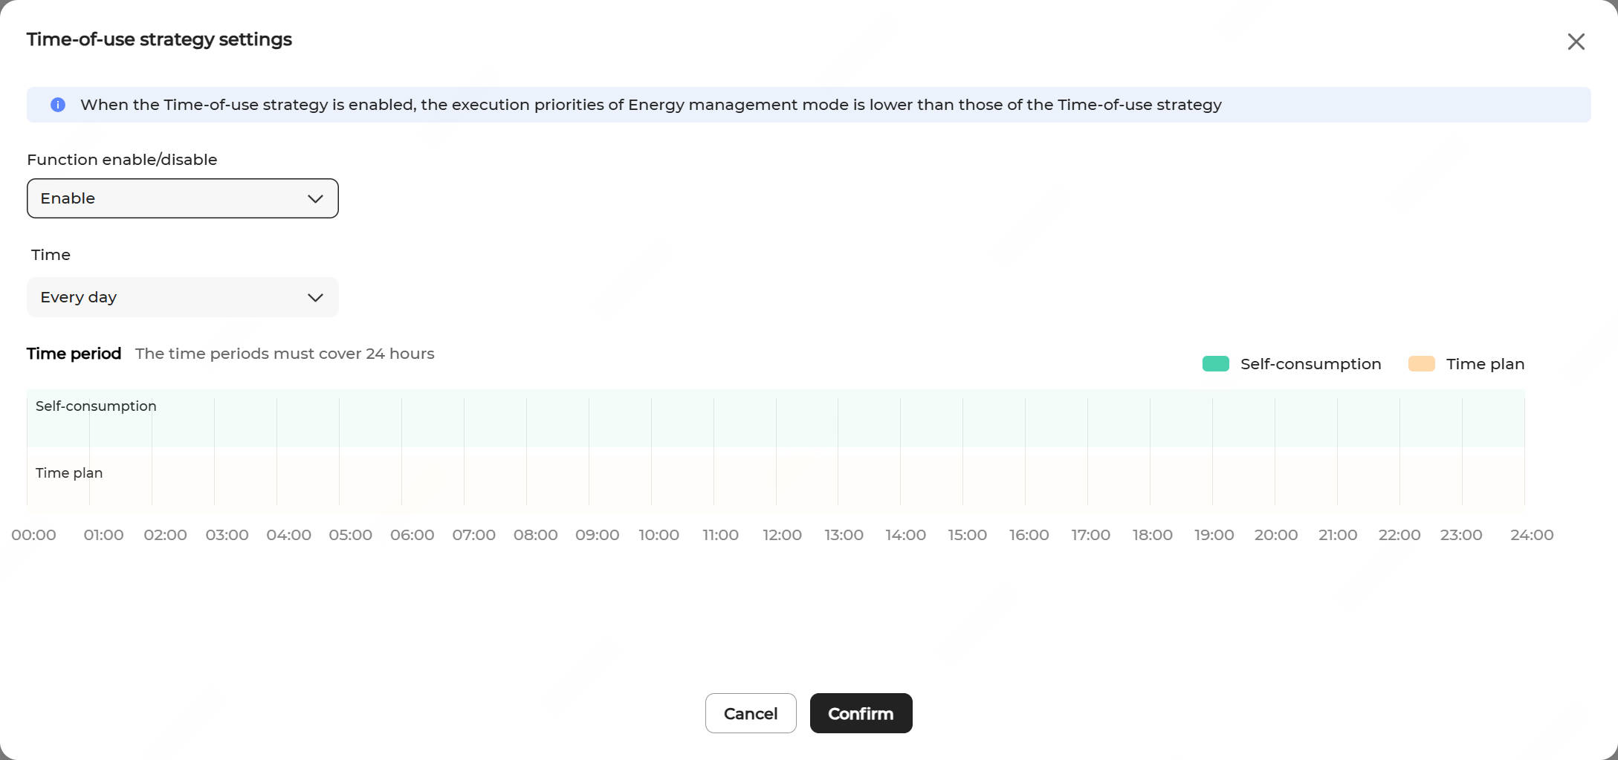Viewport: 1618px width, 760px height.
Task: Click the orange Time plan legend swatch
Action: pos(1421,364)
